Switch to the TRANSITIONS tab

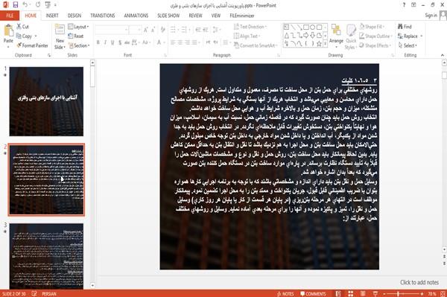coord(103,16)
